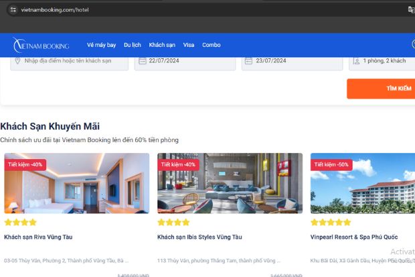Click the Tiết kiệm -50% badge on Vinpearl

click(x=331, y=164)
